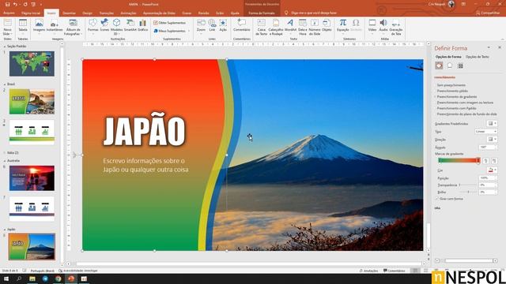Collapse the Brasil section in slide panel

[5, 84]
